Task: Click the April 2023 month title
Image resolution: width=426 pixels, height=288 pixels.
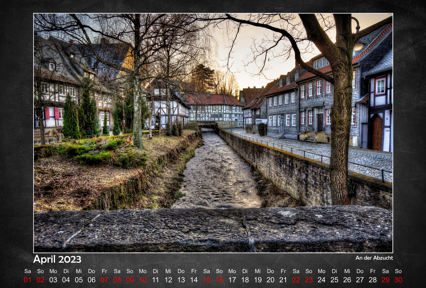Action: (57, 259)
